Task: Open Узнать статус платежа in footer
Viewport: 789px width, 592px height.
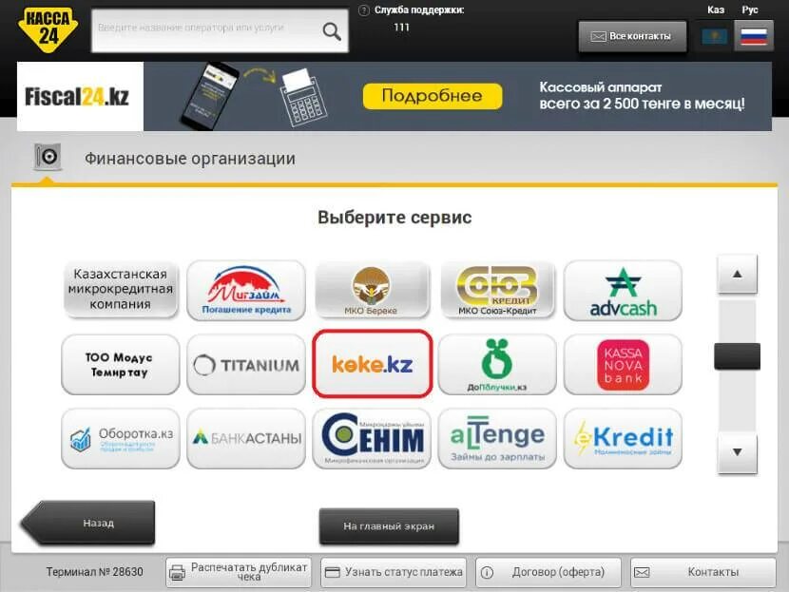Action: coord(394,572)
